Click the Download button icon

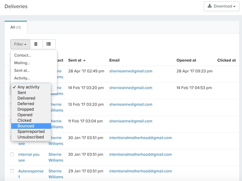210,6
